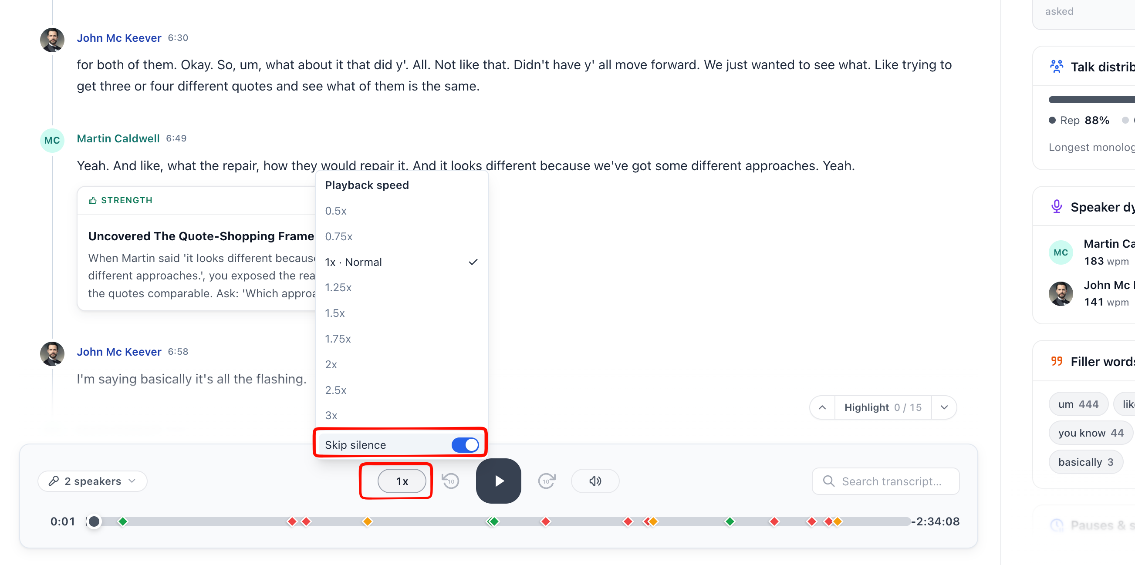Click Martin Caldwell name at 6:49
The image size is (1135, 565).
click(118, 138)
